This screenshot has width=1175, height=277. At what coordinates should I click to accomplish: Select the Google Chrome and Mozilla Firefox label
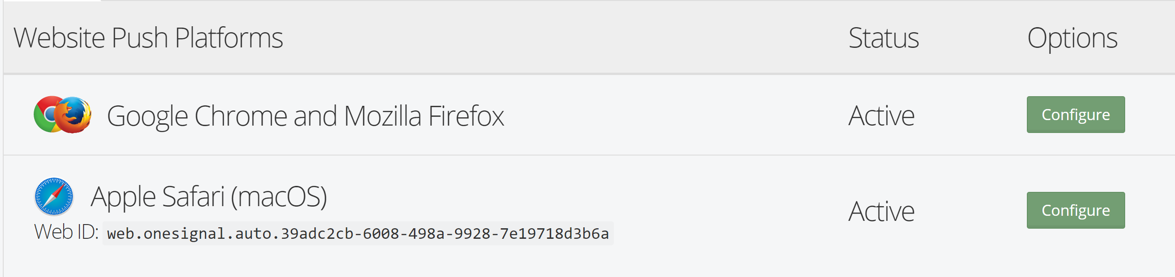pos(306,116)
